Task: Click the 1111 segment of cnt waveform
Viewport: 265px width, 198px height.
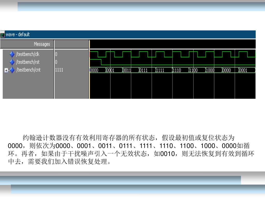Action: [164, 70]
